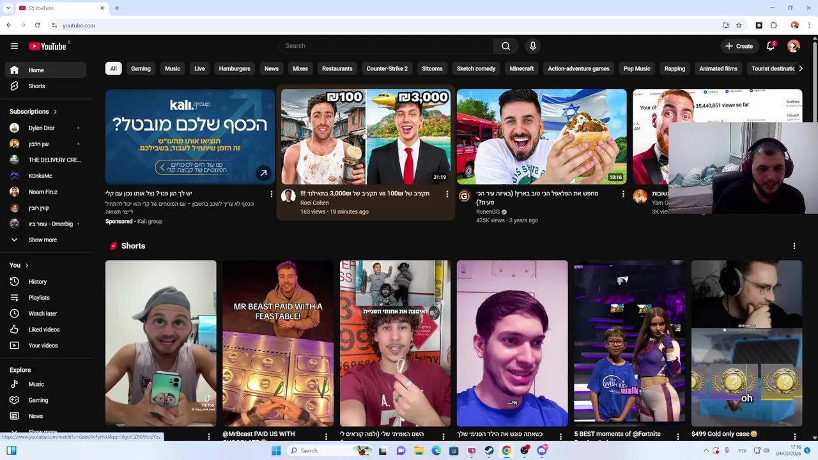Open History in the sidebar
This screenshot has height=460, width=818.
click(x=45, y=282)
